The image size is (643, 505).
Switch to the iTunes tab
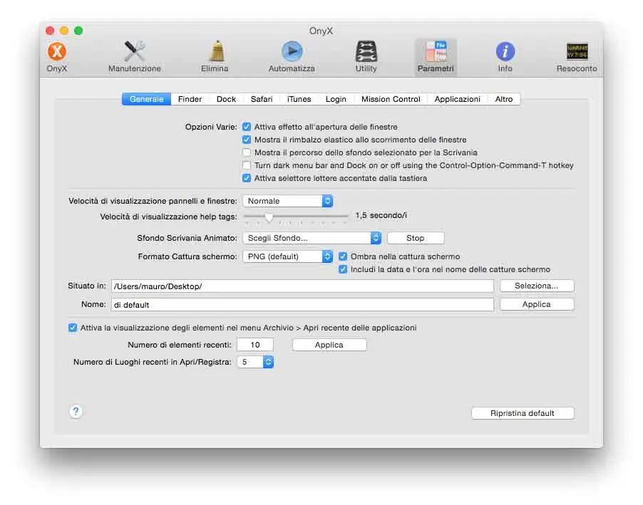pyautogui.click(x=299, y=99)
